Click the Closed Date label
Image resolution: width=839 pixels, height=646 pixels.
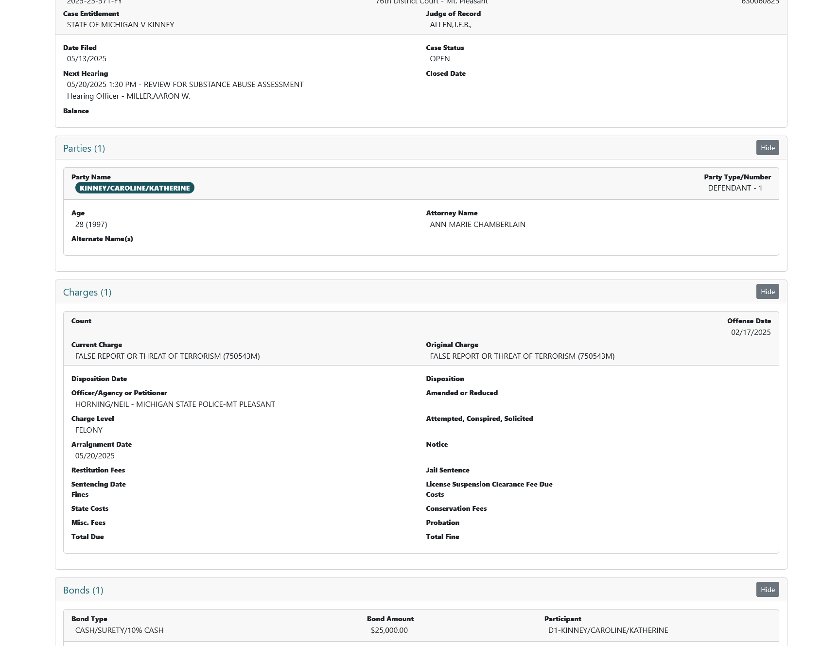[x=446, y=74]
